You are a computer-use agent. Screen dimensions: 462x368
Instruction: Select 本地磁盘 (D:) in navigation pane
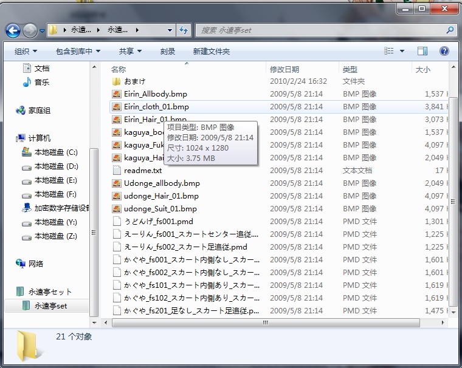[x=56, y=166]
